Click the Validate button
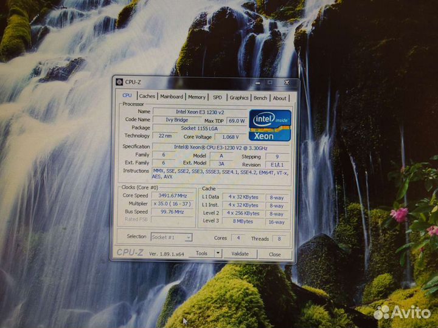 click(x=240, y=254)
